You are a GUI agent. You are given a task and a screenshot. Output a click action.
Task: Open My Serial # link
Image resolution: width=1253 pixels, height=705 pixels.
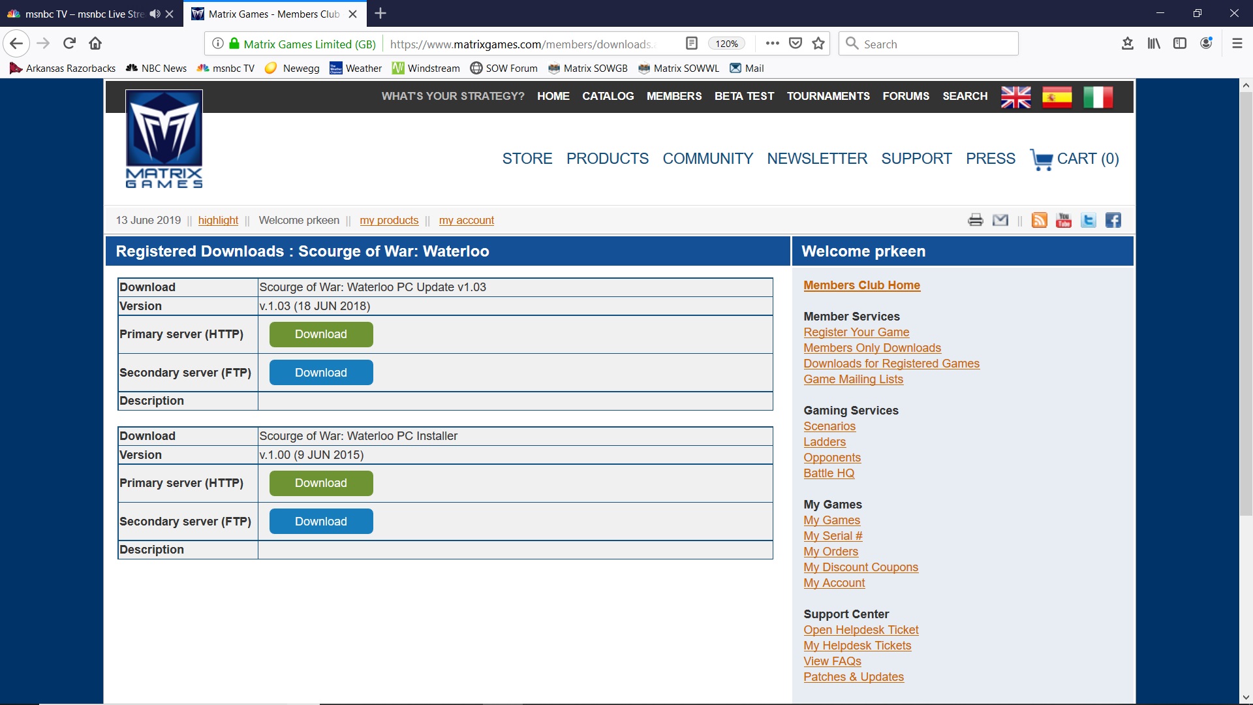click(x=833, y=536)
